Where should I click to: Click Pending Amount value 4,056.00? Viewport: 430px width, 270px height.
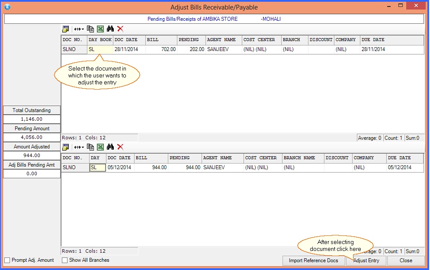coord(32,137)
